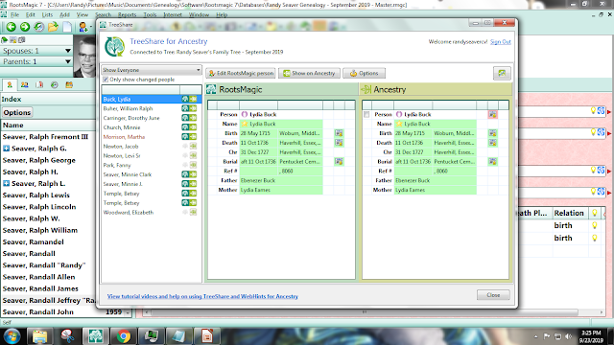614x345 pixels.
Task: Create a new file with the blank page icon
Action: tap(67, 27)
